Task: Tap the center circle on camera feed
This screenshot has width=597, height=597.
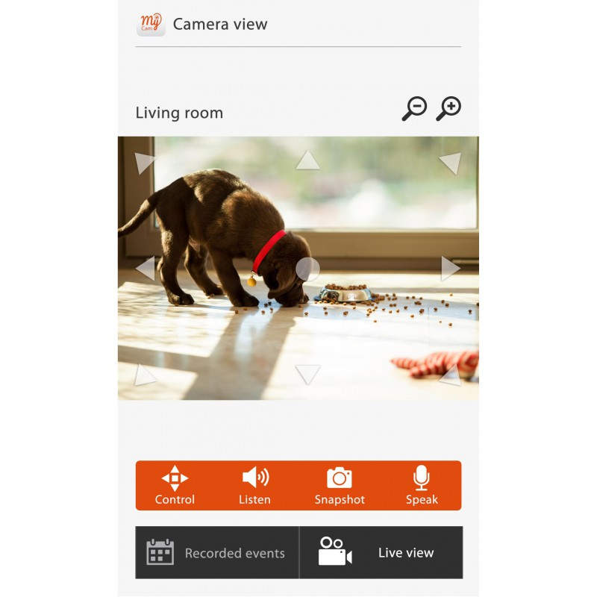Action: [x=307, y=269]
